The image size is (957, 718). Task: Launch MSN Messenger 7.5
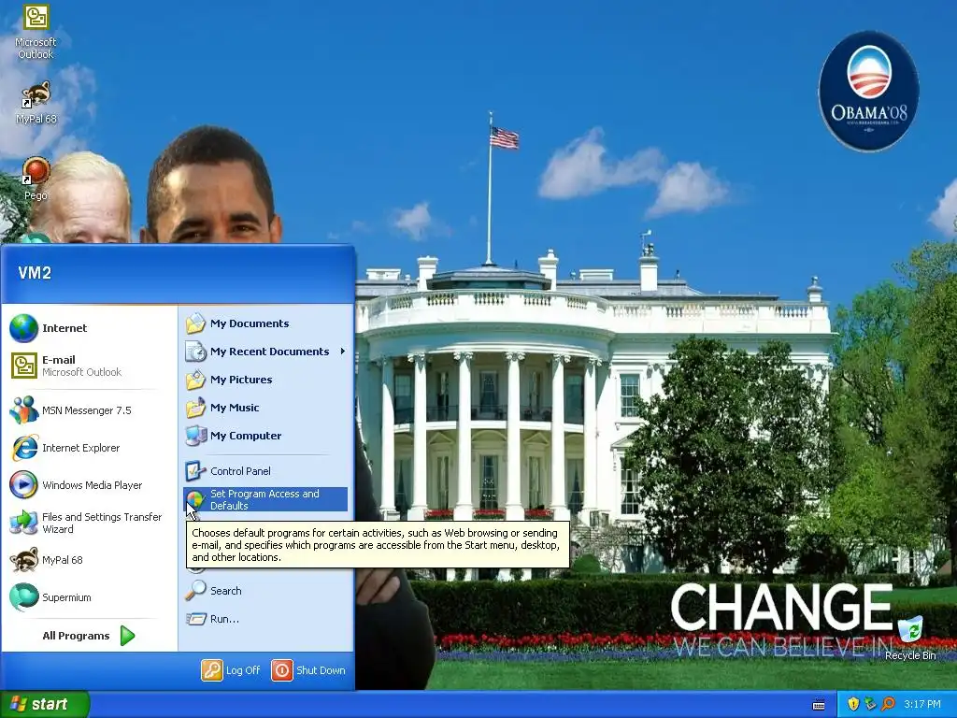(x=89, y=410)
